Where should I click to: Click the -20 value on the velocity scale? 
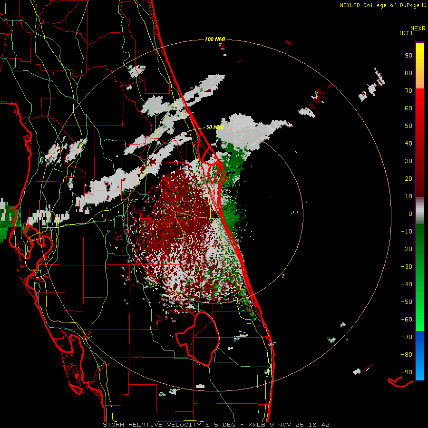point(407,249)
